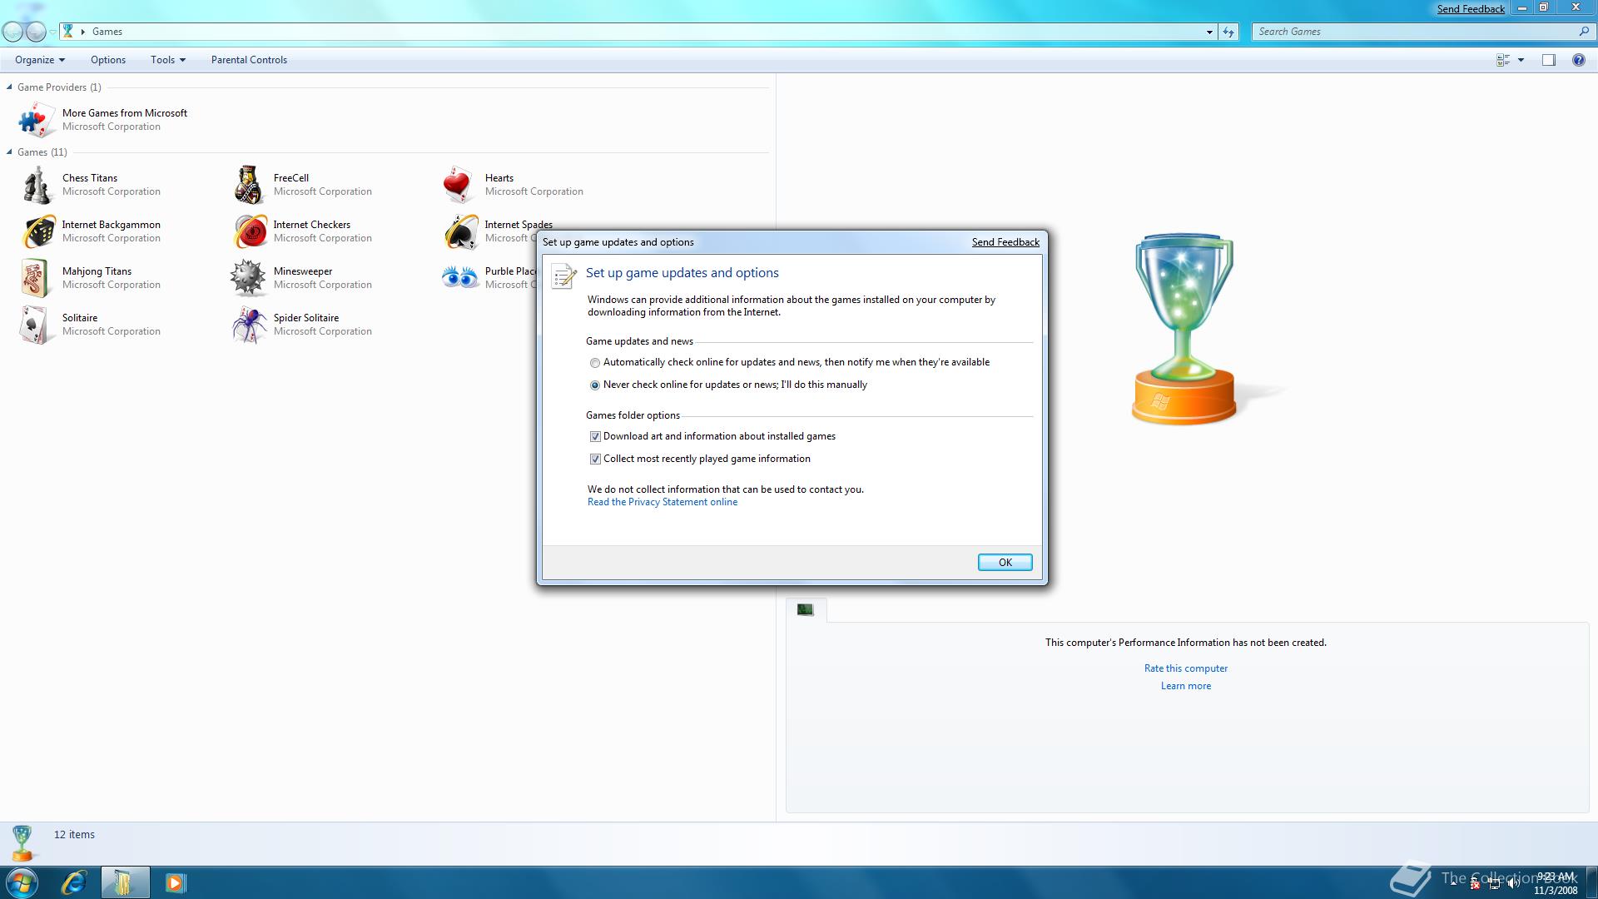Select the Mahjong Titans tile icon

[x=36, y=278]
